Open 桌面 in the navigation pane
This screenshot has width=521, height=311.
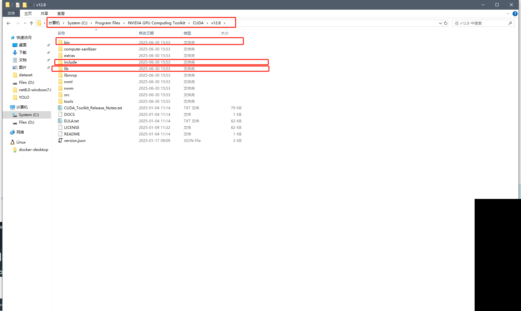22,45
